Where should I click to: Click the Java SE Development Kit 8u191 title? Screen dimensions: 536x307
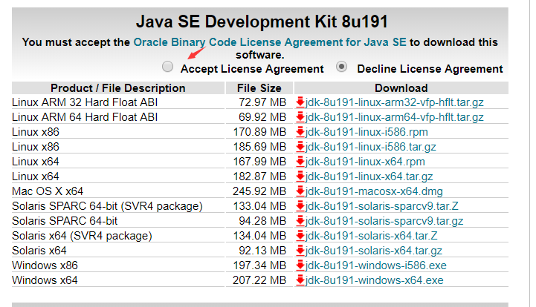coord(262,22)
